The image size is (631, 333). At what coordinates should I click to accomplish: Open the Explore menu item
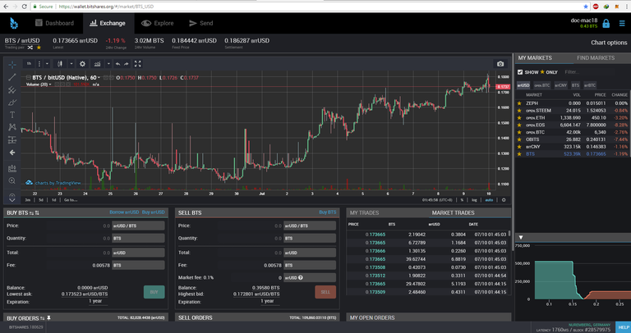pyautogui.click(x=156, y=24)
